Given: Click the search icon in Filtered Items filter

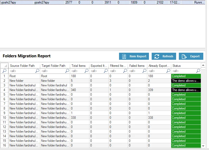Looking at the screenshot, I should click(125, 71).
